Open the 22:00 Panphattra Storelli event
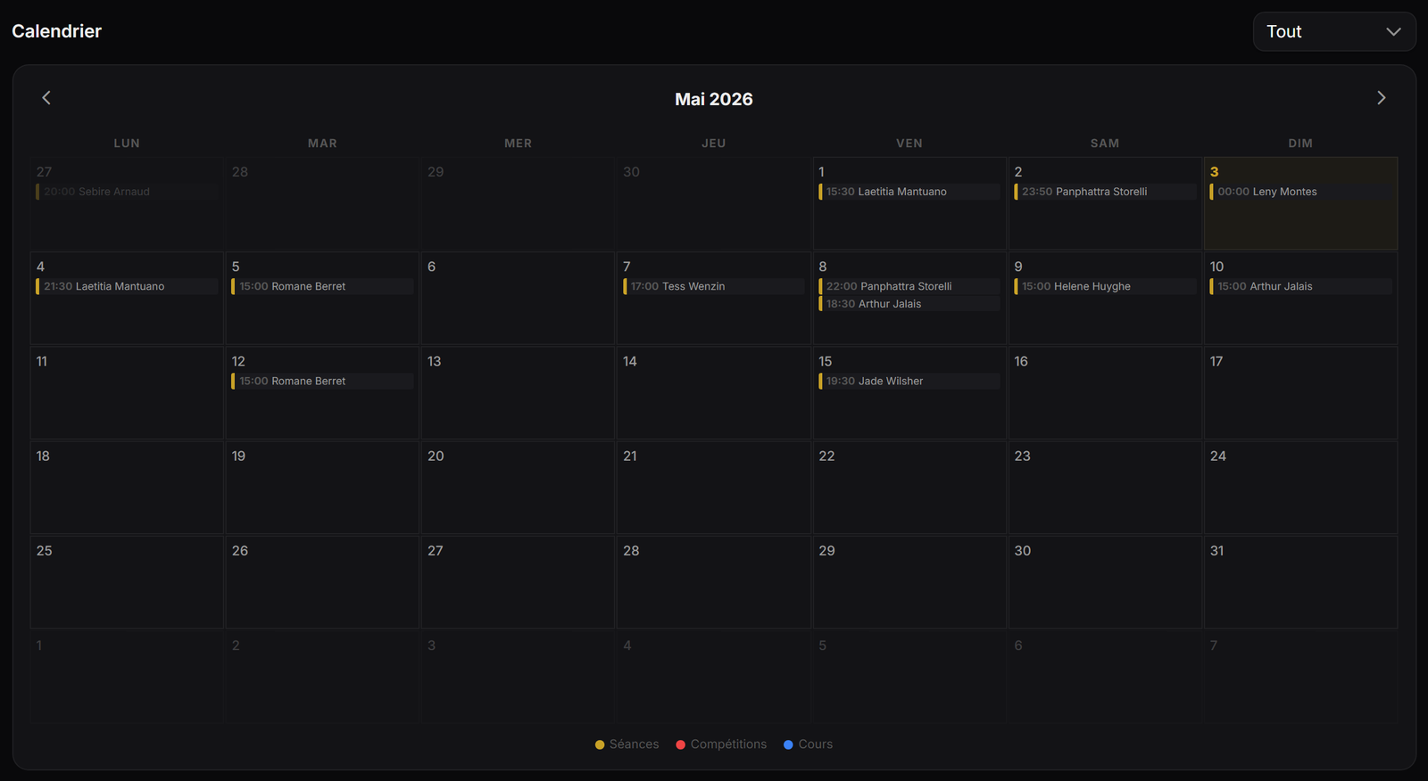 [909, 286]
